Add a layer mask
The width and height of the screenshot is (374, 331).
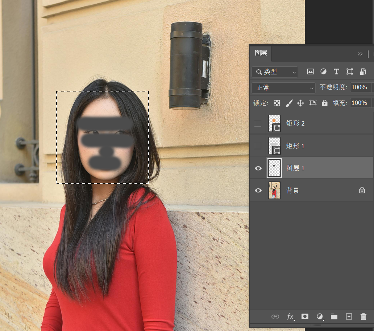tap(305, 317)
